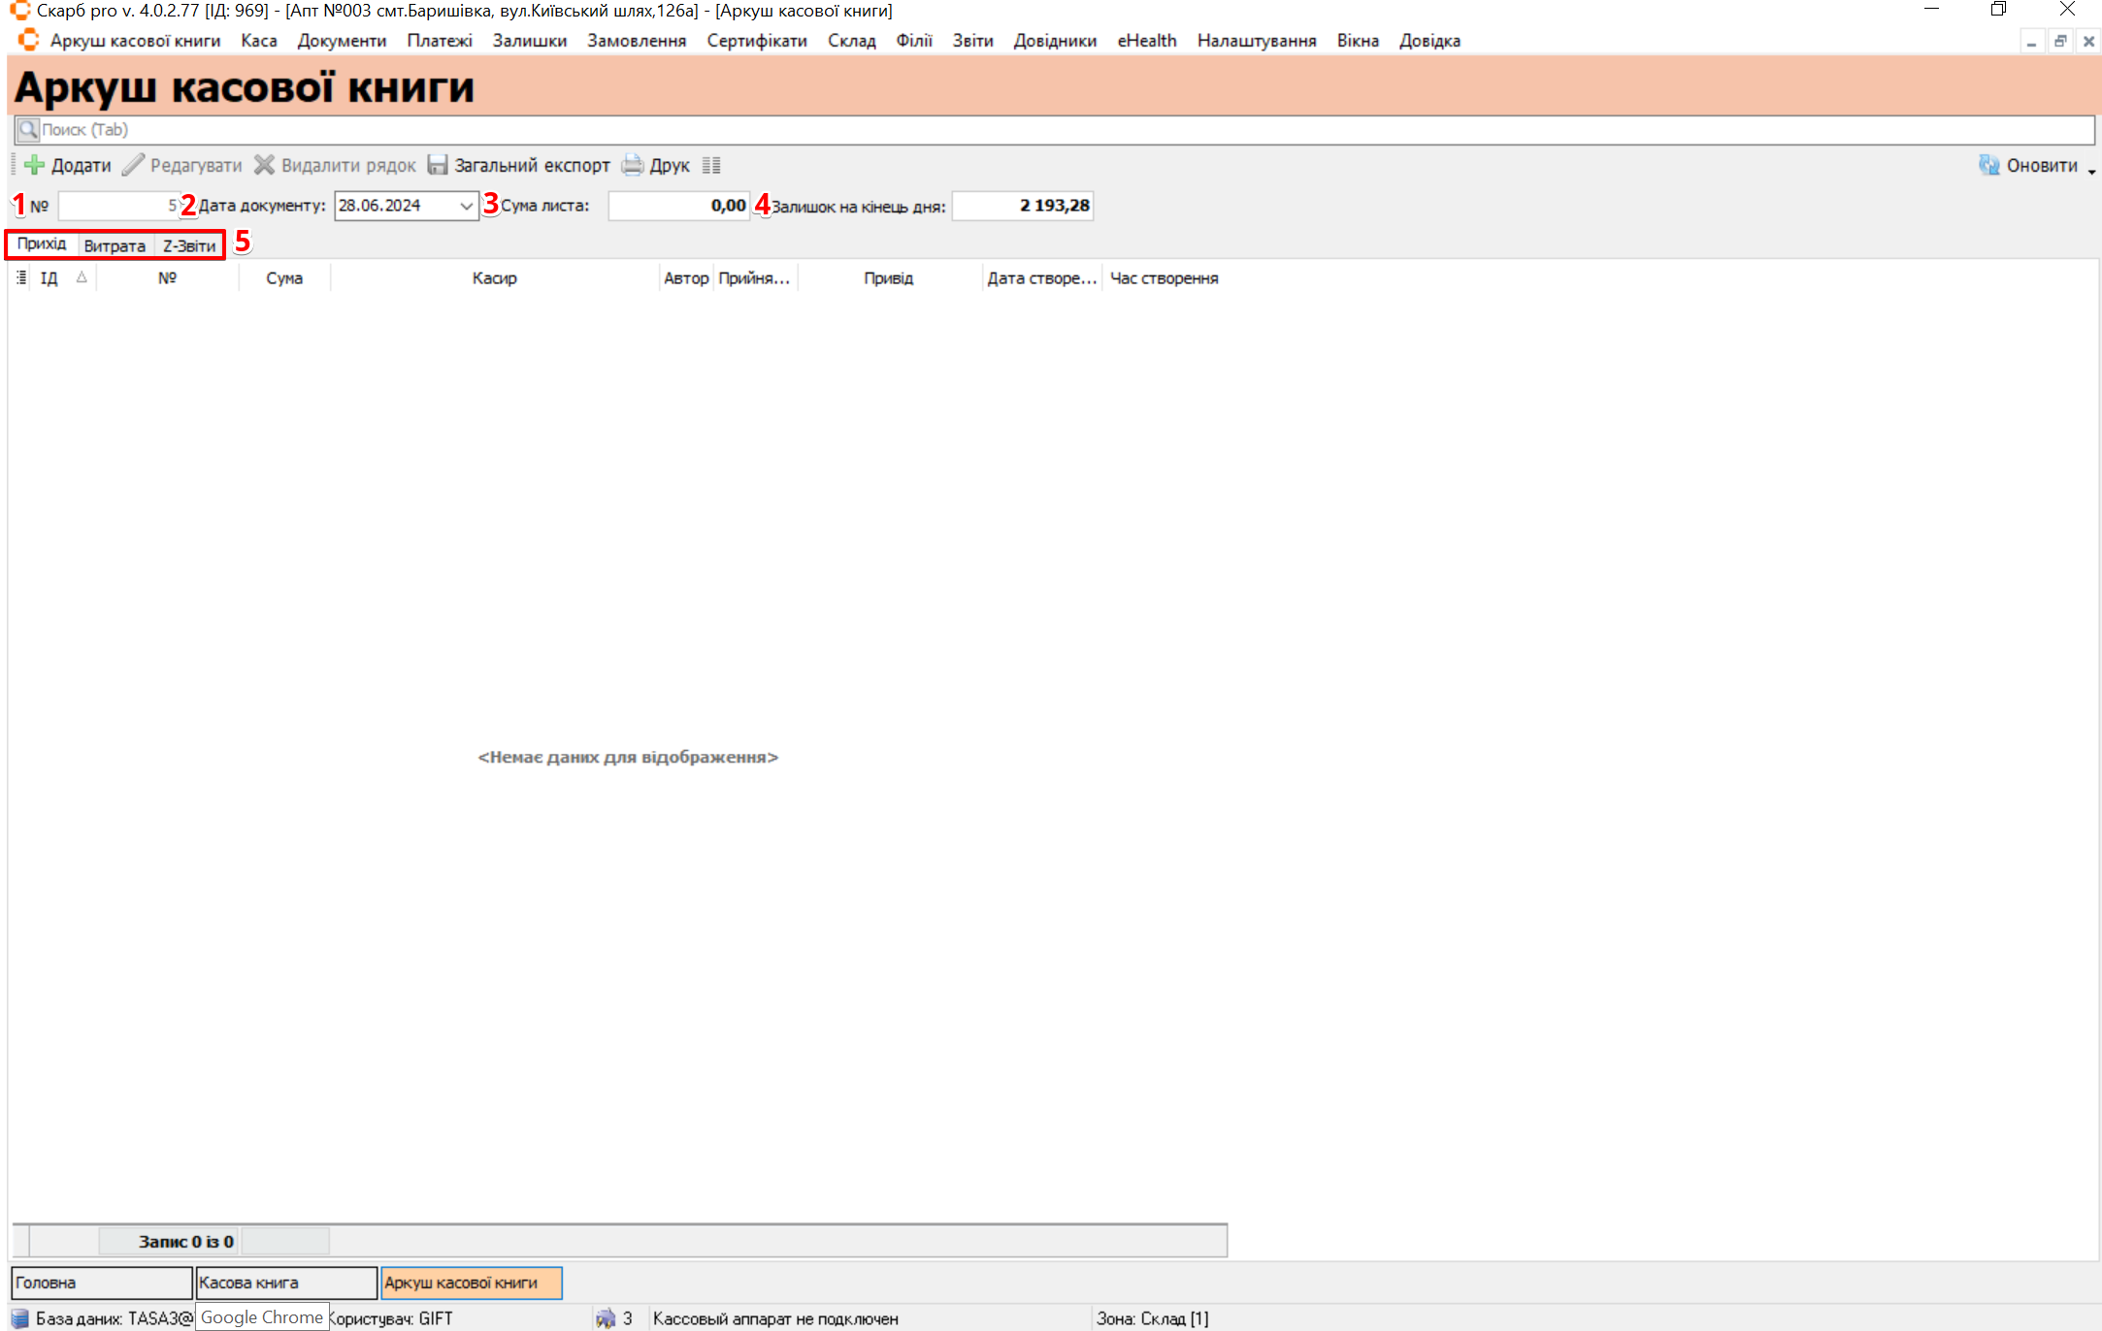Click the floppy disk Загальний експорт icon
2102x1331 pixels.
click(438, 165)
